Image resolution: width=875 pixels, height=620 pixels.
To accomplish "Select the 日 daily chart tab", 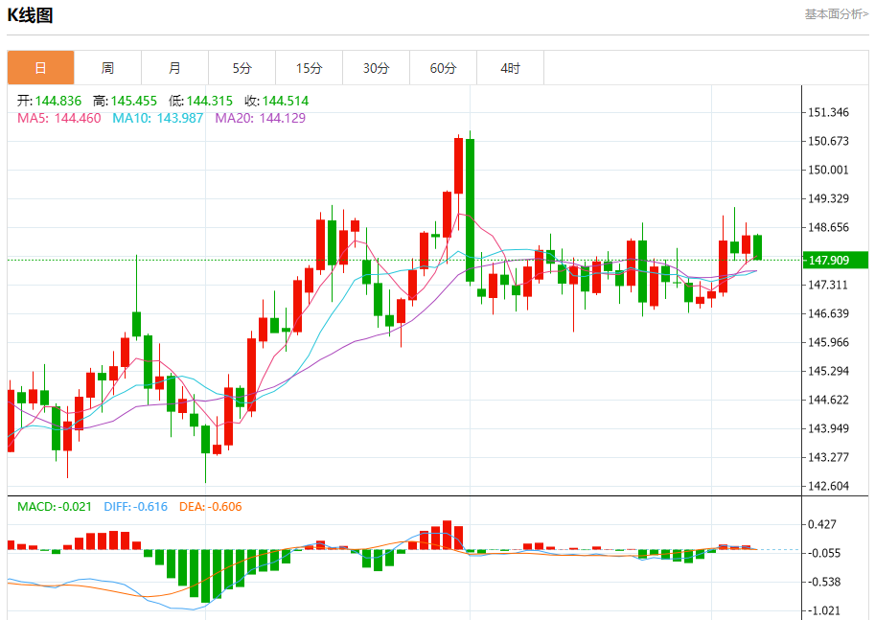I will point(41,68).
